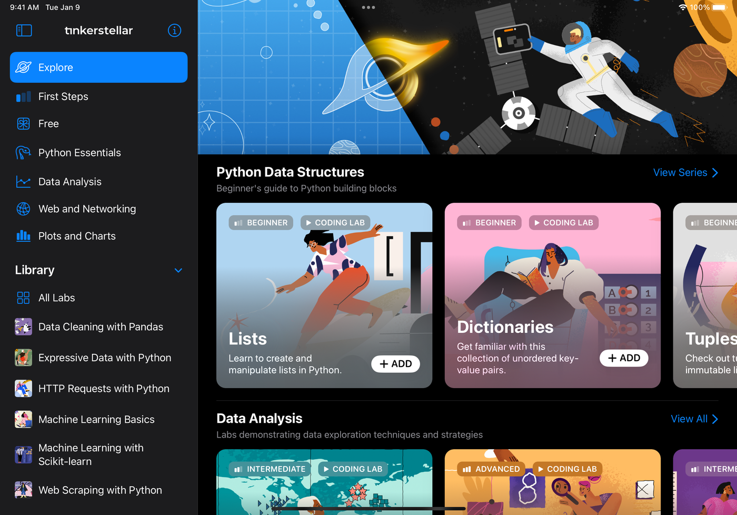Screen dimensions: 737x515
Task: Open Web and Networking globe icon
Action: click(23, 209)
